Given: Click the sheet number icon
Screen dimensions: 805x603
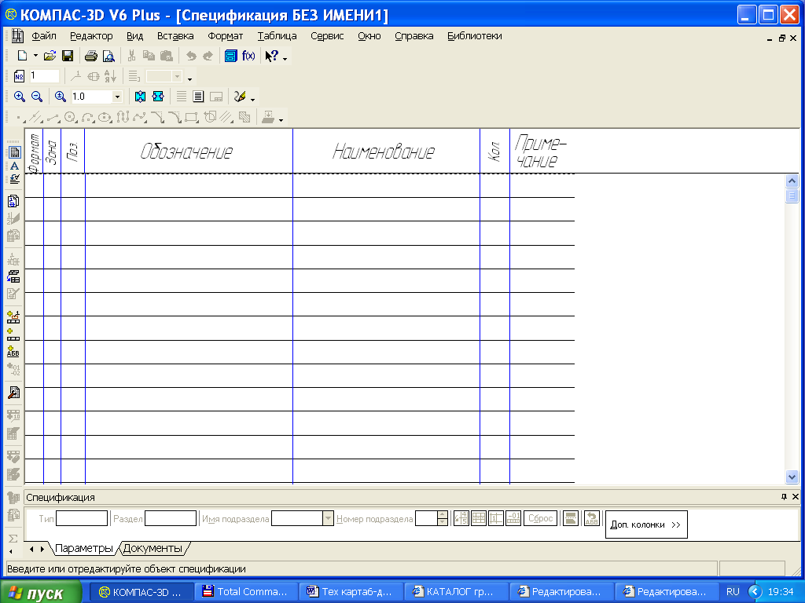Looking at the screenshot, I should pyautogui.click(x=19, y=76).
